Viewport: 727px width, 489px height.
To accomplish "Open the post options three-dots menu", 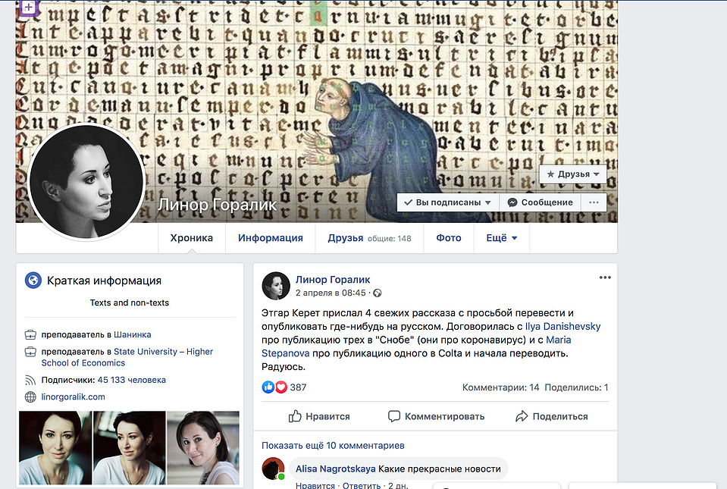I will (605, 277).
